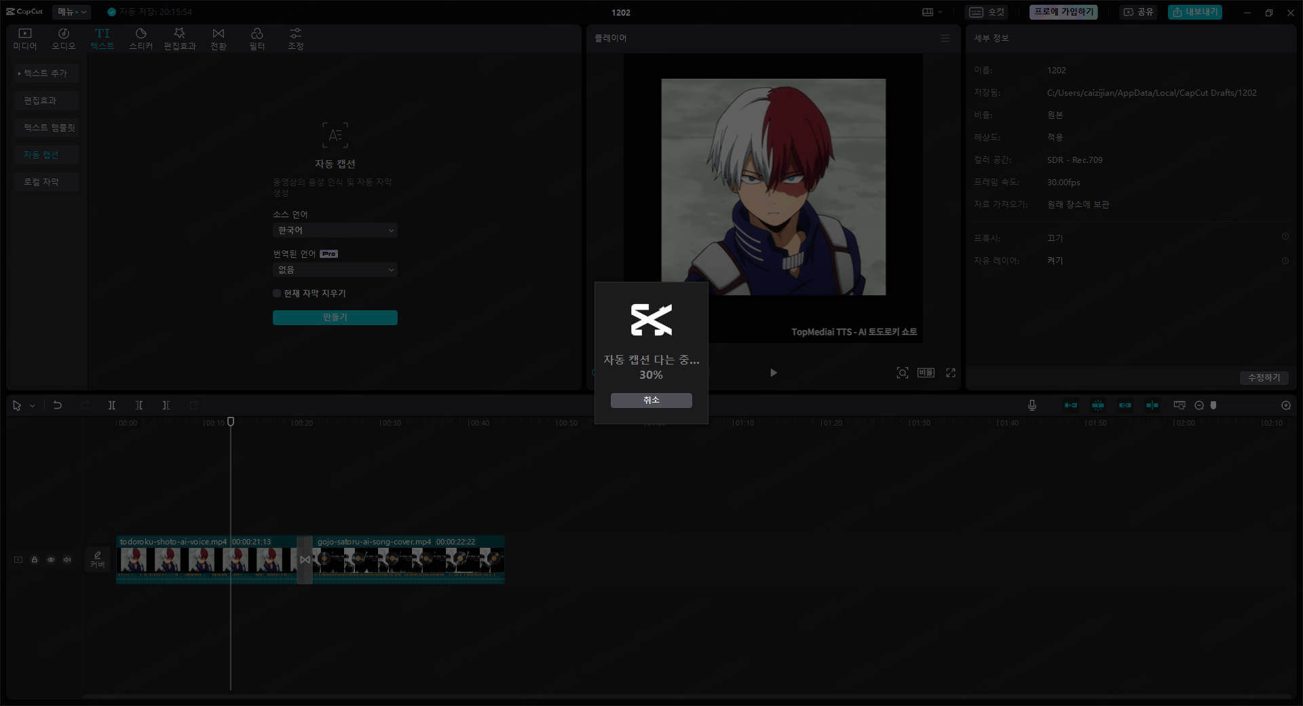Click the player focus/snapshot frame icon

coord(903,373)
